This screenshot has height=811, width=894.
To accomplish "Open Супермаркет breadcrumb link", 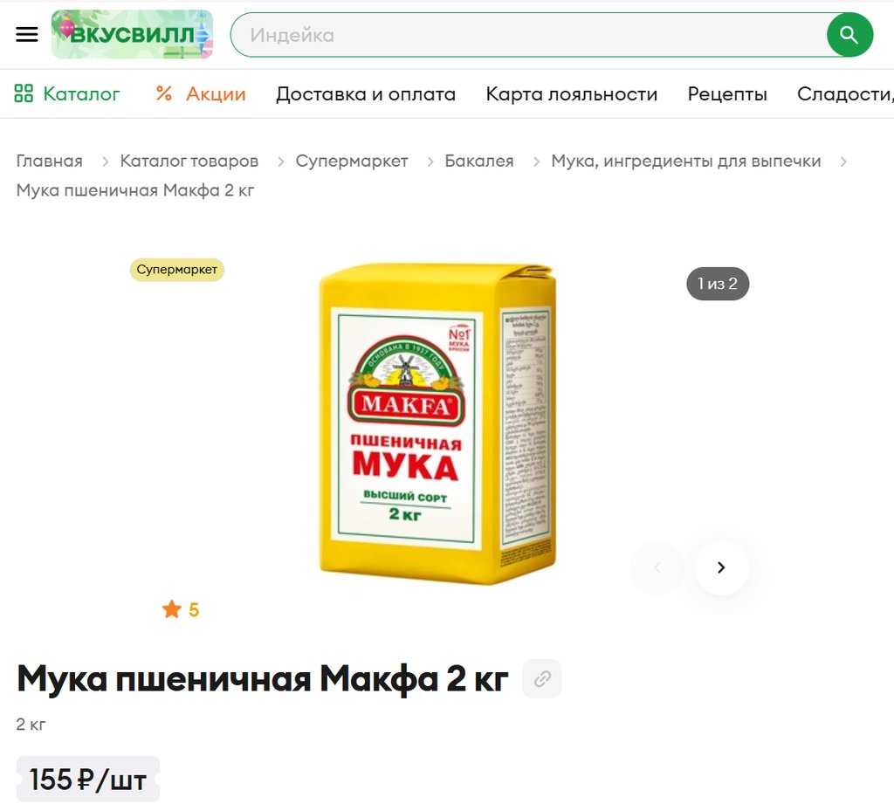I will [351, 162].
